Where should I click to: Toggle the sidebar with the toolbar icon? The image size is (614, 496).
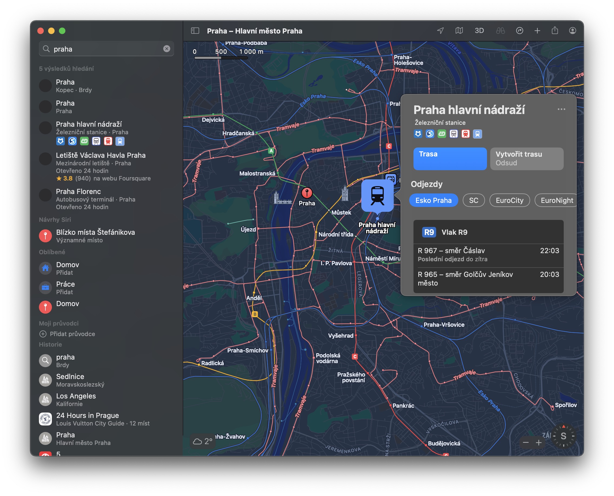point(195,31)
